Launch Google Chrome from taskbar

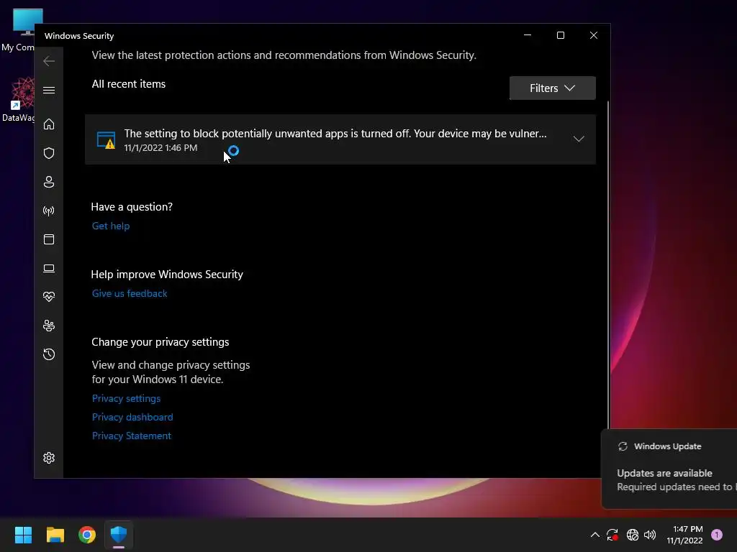[x=87, y=535]
